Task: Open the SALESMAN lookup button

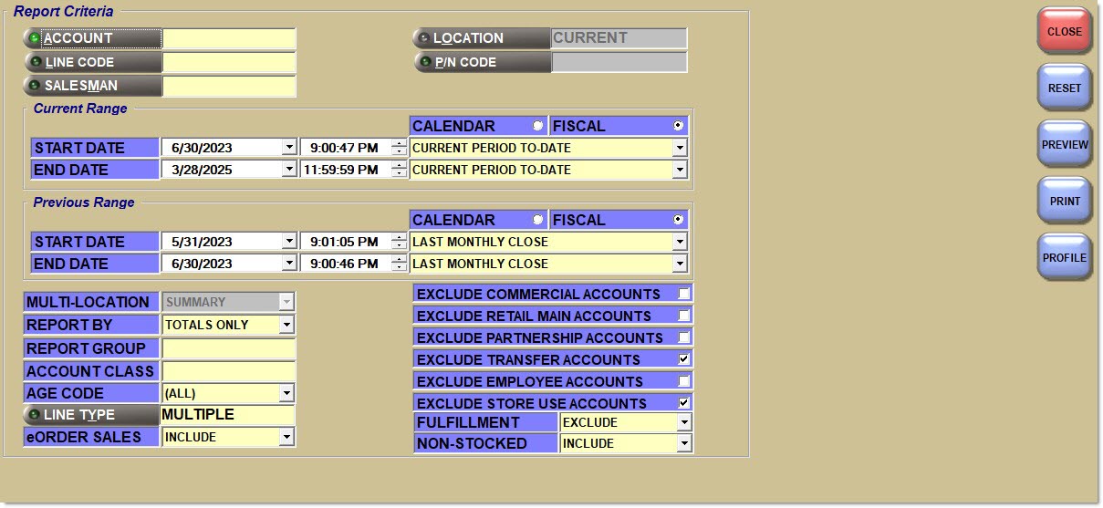Action: (x=93, y=86)
